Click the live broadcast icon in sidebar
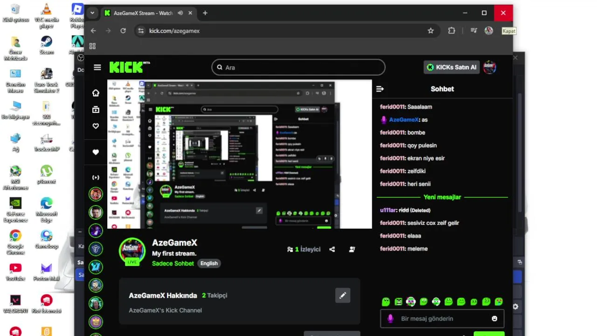The image size is (597, 336). point(96,177)
